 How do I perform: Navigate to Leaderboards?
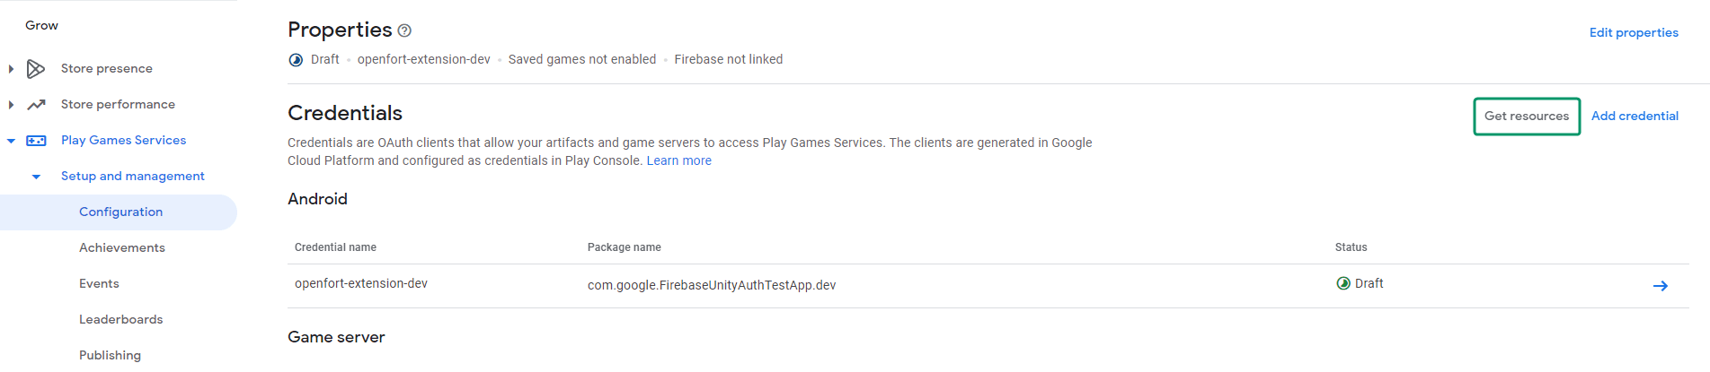tap(120, 320)
